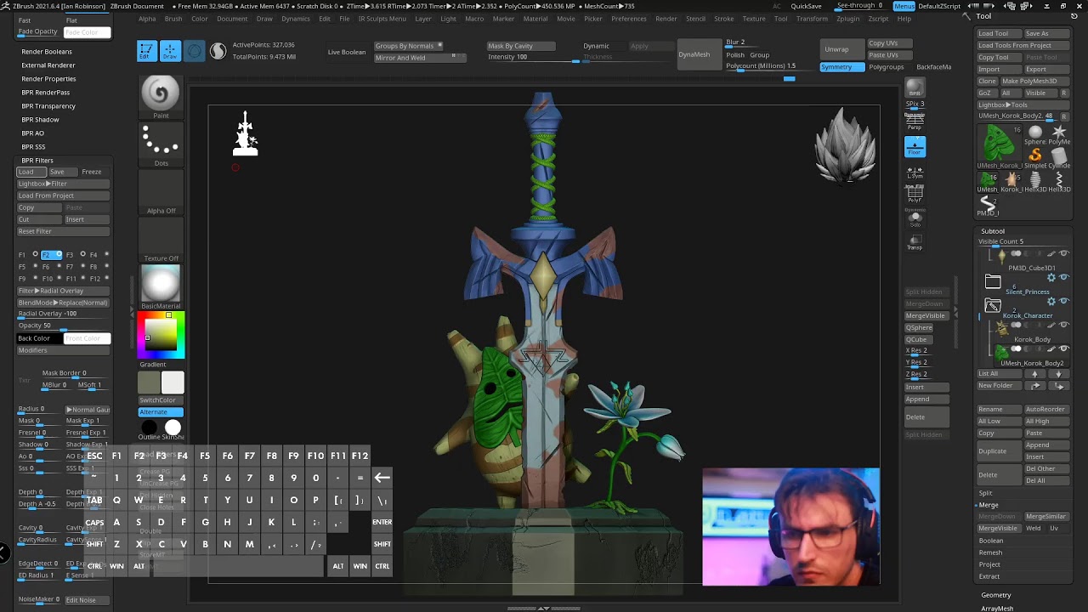Toggle the Persp perspective button
The image size is (1088, 612).
click(915, 121)
